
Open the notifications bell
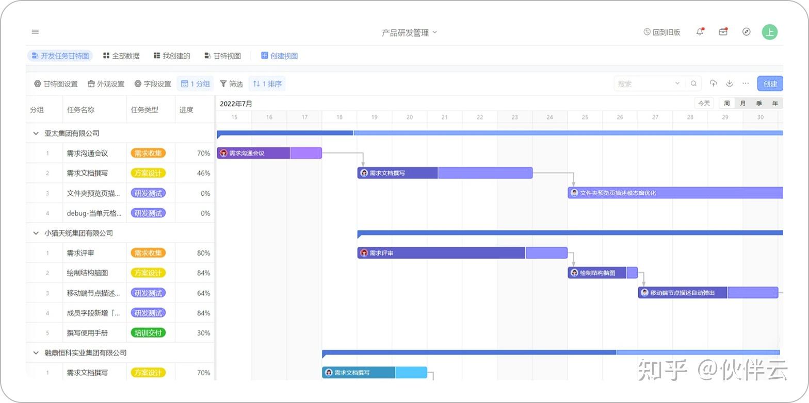tap(700, 32)
